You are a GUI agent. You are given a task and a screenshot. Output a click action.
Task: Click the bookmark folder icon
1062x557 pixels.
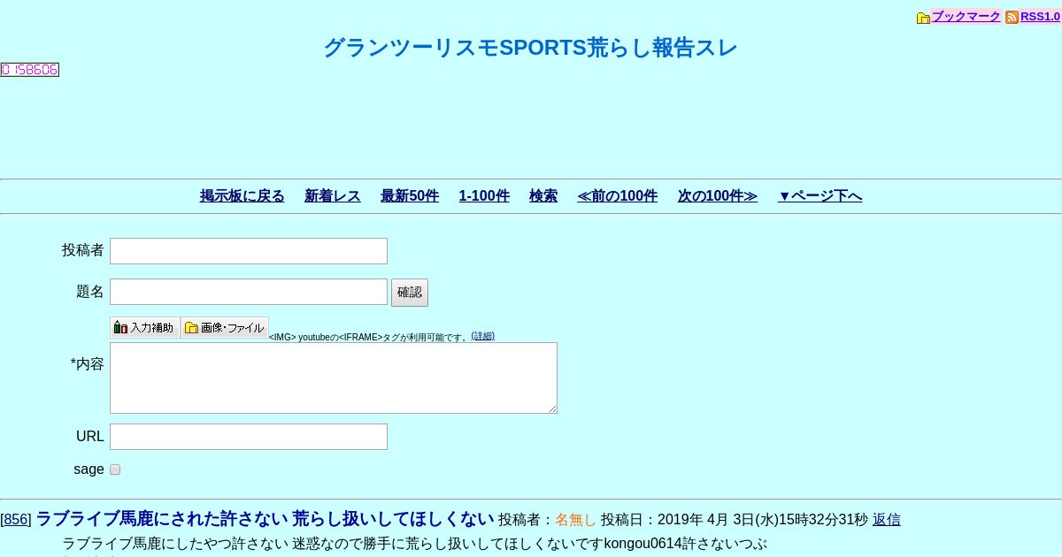tap(923, 18)
